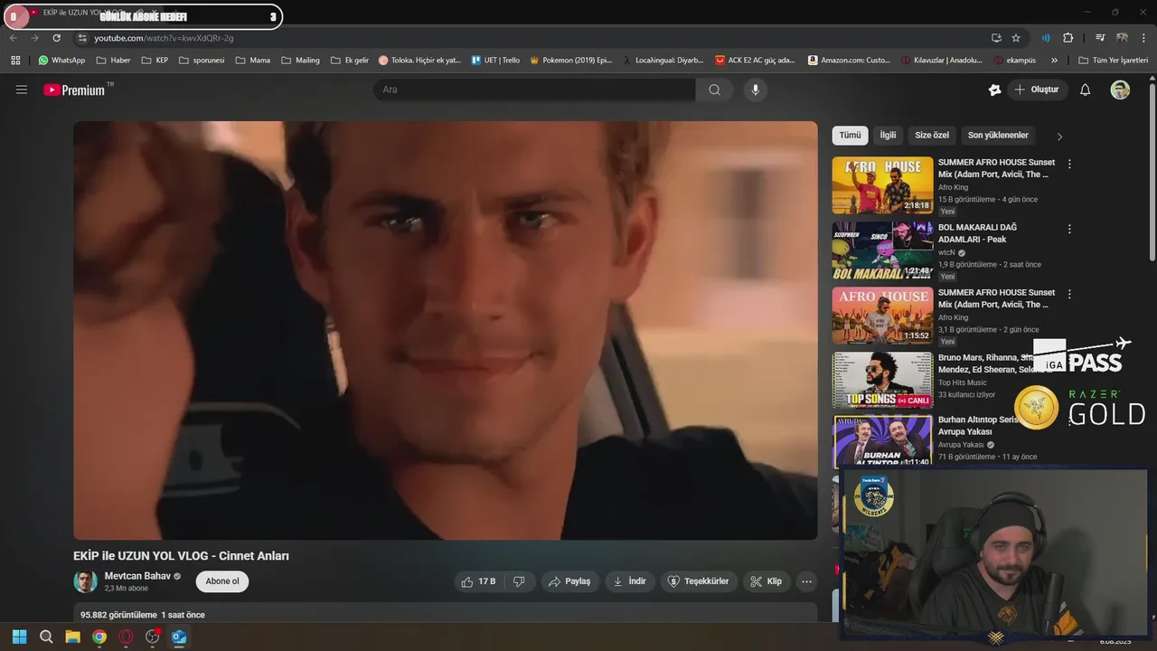This screenshot has height=651, width=1157.
Task: Open the Oluştur create button
Action: point(1037,90)
